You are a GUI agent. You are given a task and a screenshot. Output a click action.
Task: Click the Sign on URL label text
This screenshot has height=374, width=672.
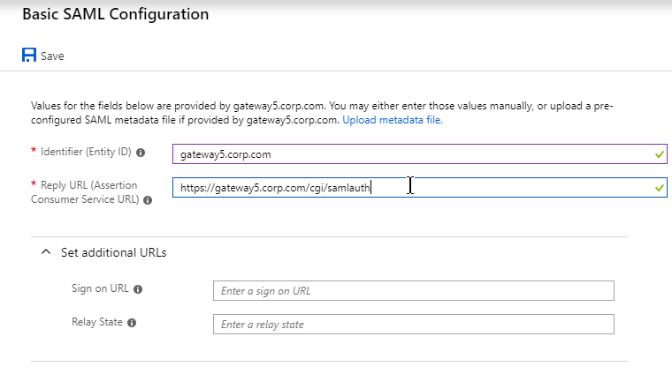(100, 288)
